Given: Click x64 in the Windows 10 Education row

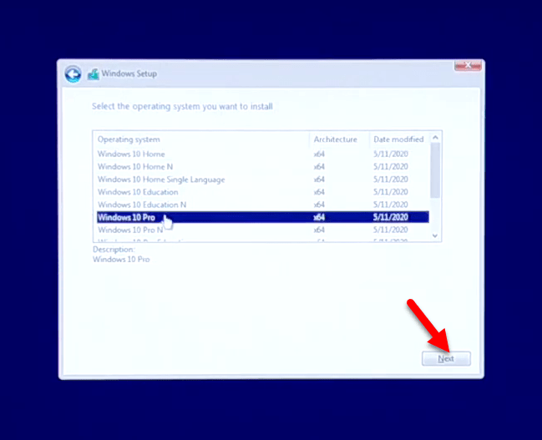Looking at the screenshot, I should tap(319, 192).
